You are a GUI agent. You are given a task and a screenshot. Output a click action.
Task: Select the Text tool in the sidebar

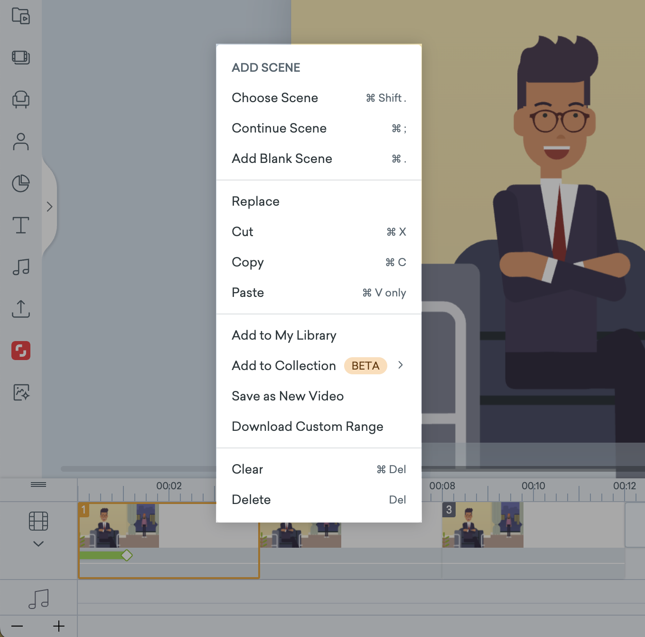(x=20, y=225)
